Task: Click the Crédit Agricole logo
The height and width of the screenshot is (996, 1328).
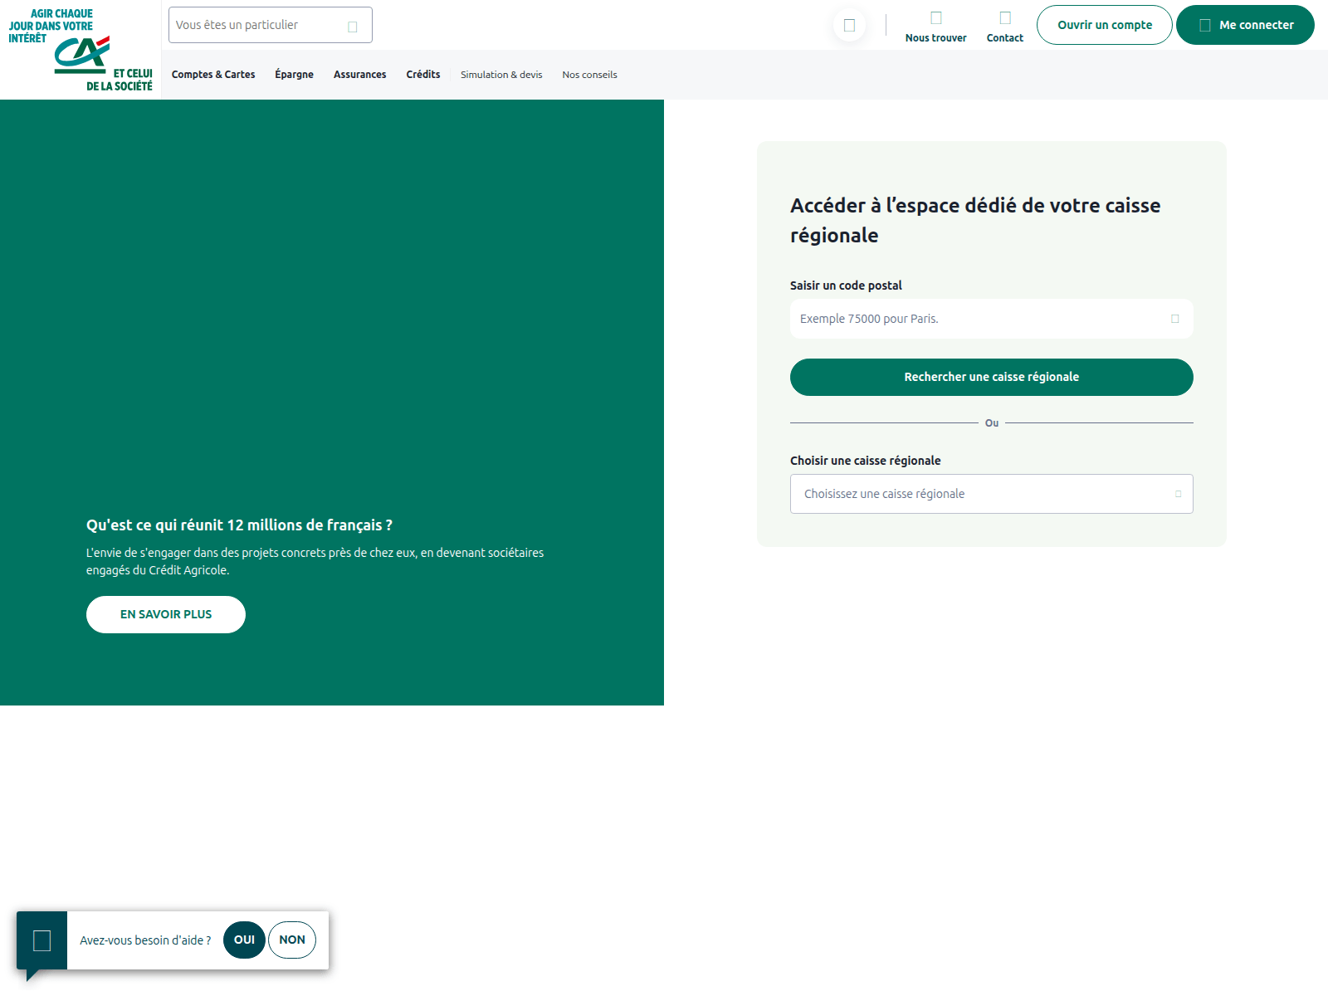Action: [x=81, y=50]
